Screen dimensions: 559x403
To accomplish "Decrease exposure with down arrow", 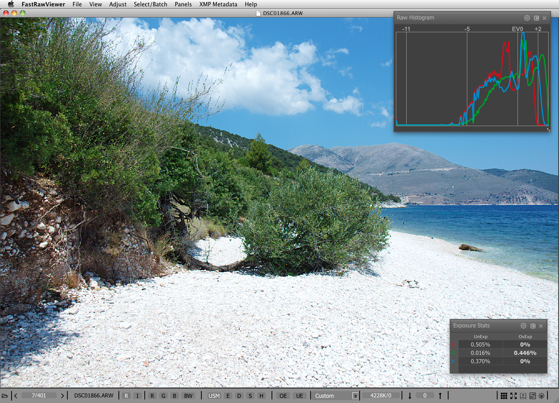I will [410, 396].
